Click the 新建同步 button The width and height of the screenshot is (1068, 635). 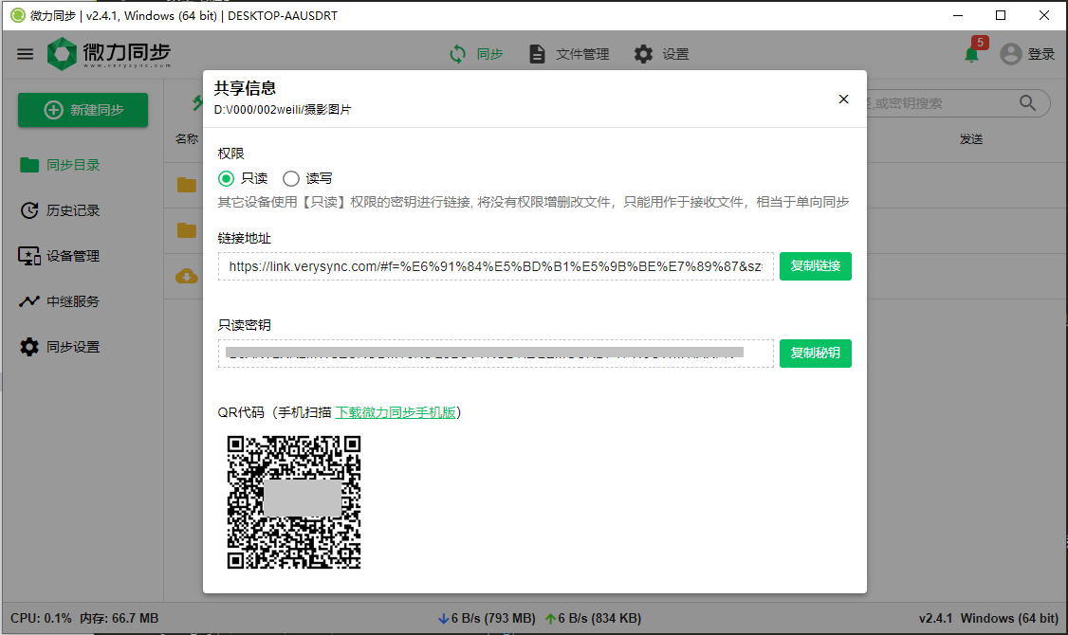pos(83,110)
